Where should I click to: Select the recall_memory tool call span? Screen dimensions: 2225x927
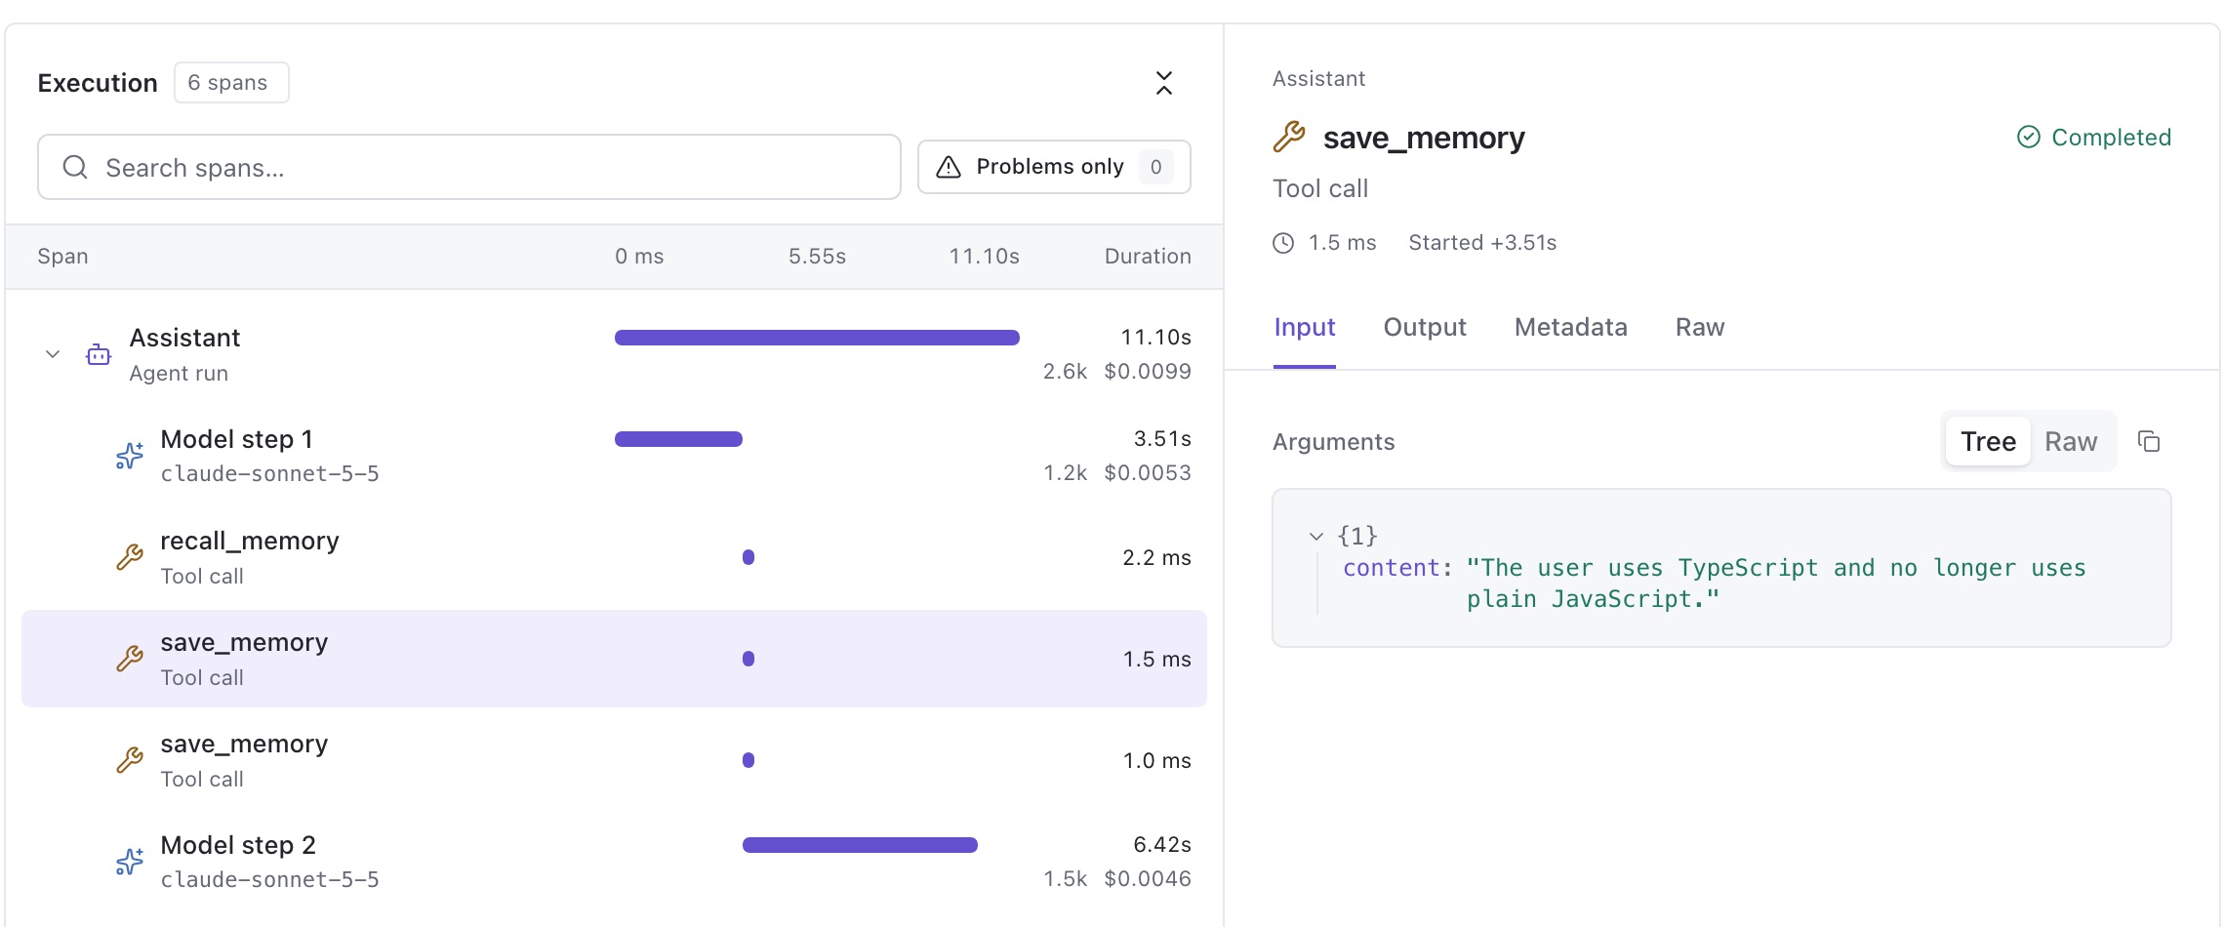point(614,557)
